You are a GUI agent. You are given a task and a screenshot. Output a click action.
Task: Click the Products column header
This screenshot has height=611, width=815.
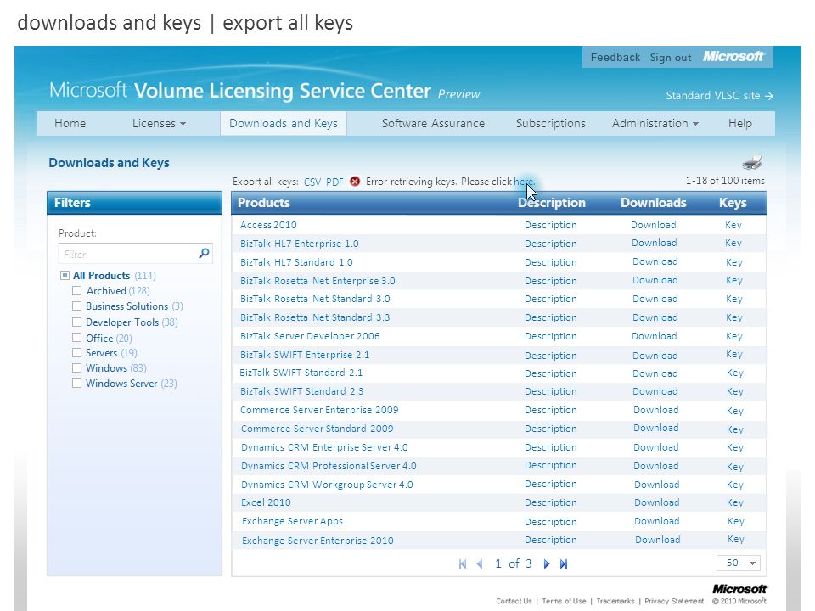click(x=263, y=203)
